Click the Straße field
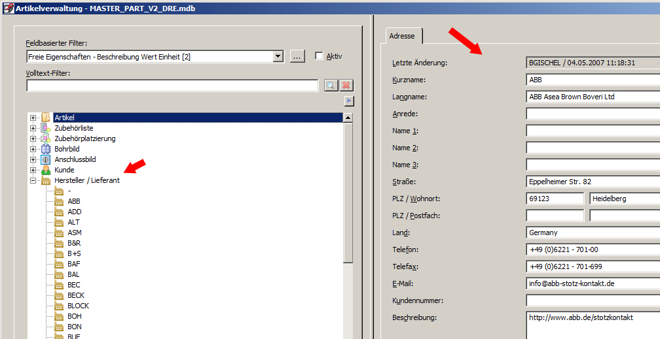Image resolution: width=660 pixels, height=339 pixels. [x=593, y=182]
